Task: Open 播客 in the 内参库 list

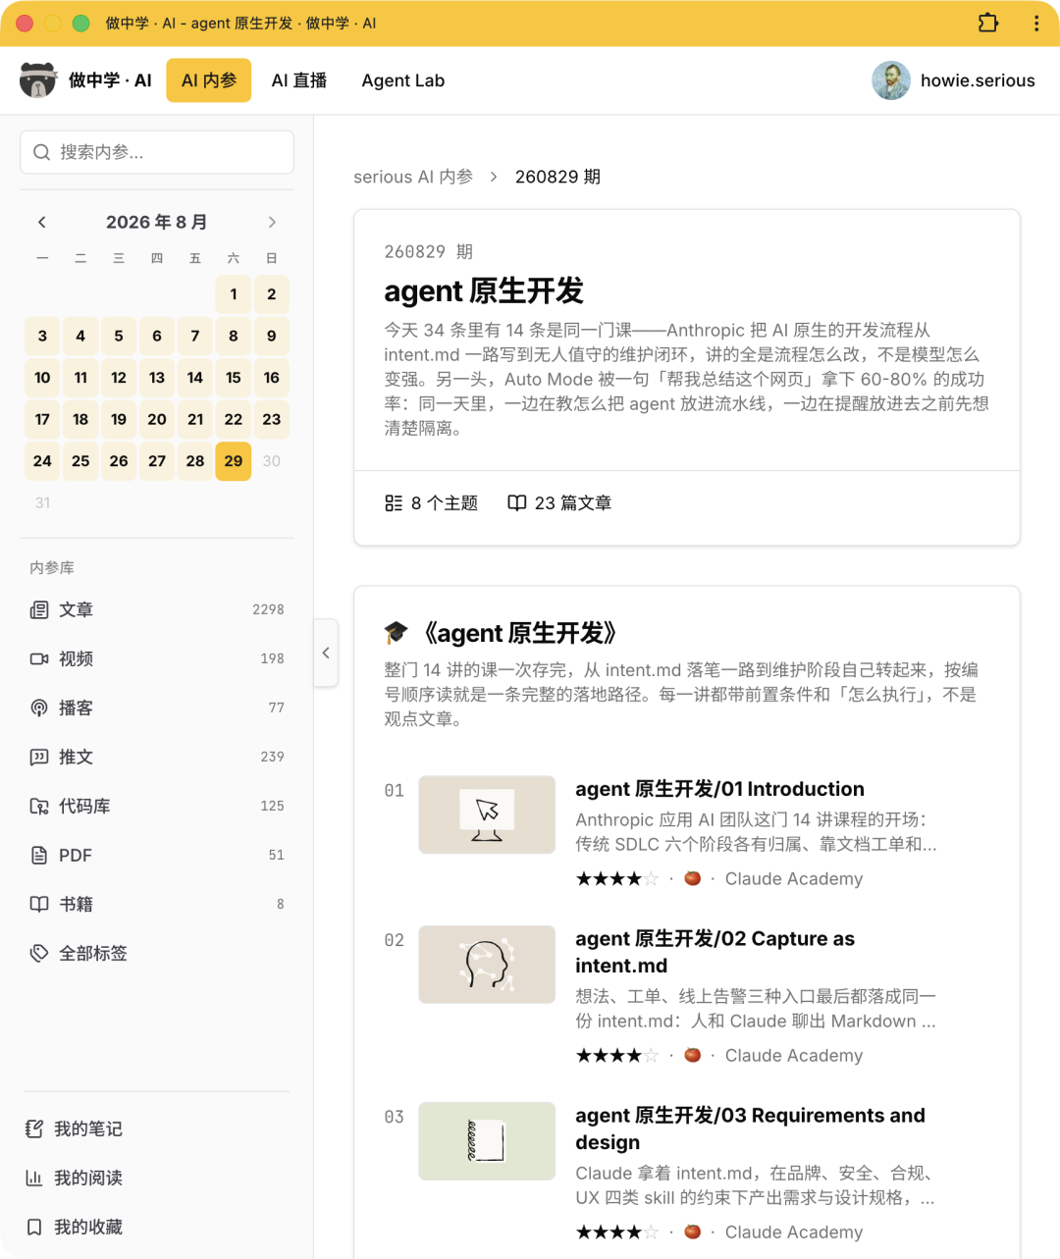Action: point(157,708)
